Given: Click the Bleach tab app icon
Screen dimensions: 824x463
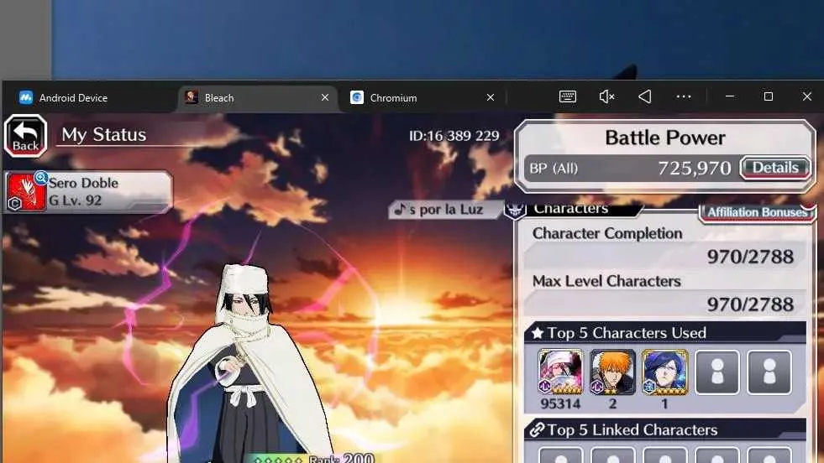Looking at the screenshot, I should click(192, 97).
